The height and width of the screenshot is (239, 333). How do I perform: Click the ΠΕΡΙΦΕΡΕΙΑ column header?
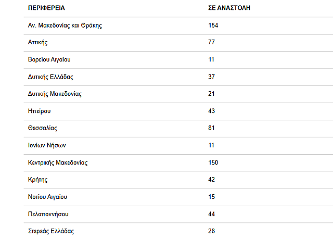pyautogui.click(x=46, y=9)
